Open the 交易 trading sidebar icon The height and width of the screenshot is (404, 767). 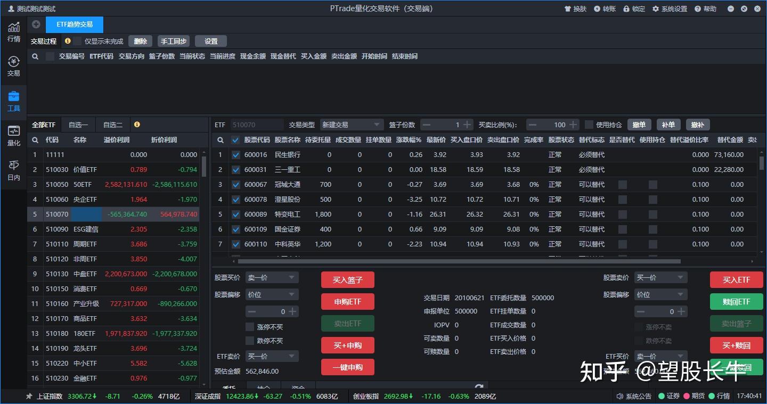(13, 67)
